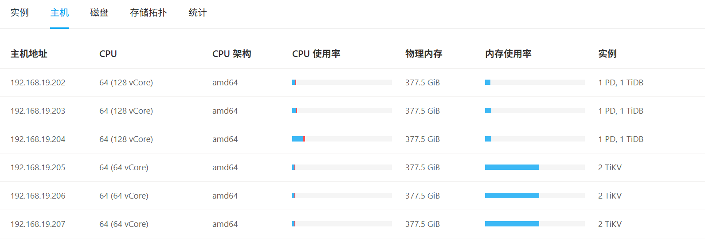The width and height of the screenshot is (705, 245).
Task: Click the 主机地址 column header
Action: pyautogui.click(x=29, y=54)
